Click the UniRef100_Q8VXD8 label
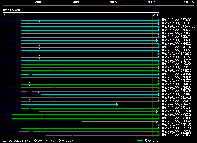197x143 pixels. tap(177, 132)
